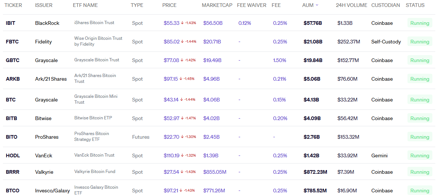The height and width of the screenshot is (196, 447).
Task: Click the price drop arrow beside $22.70
Action: (182, 137)
